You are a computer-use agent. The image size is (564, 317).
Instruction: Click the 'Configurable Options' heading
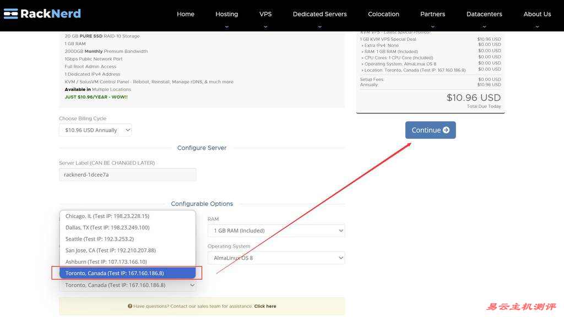point(202,204)
